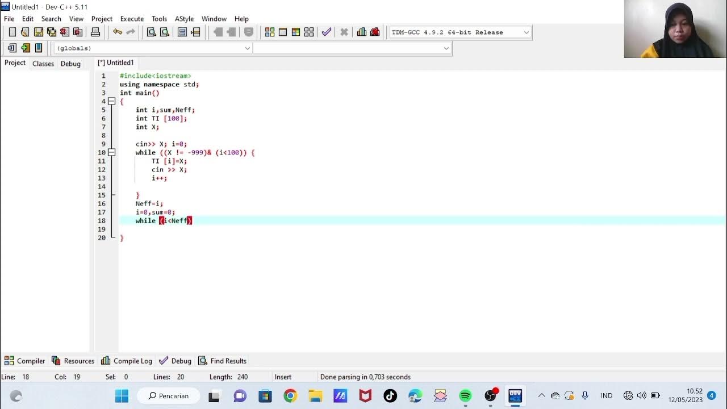Open the profile analysis chart icon
Image resolution: width=727 pixels, height=409 pixels.
point(362,32)
